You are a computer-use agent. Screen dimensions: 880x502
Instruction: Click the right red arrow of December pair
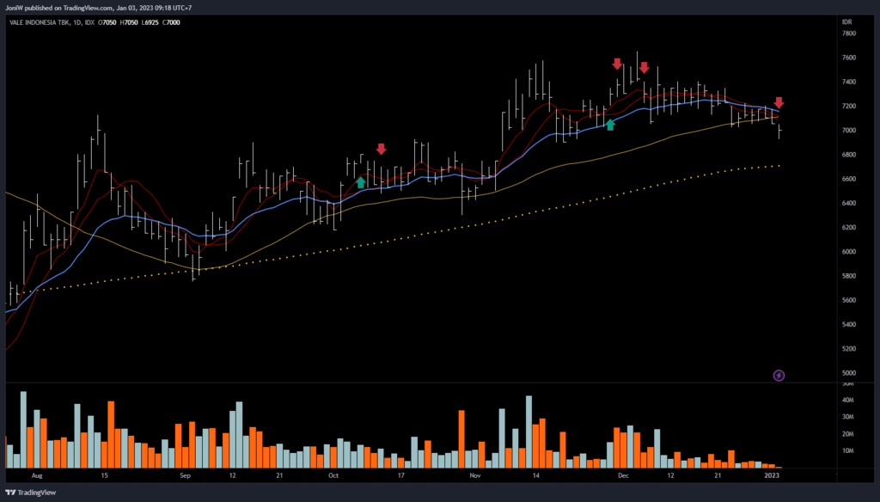coord(644,68)
